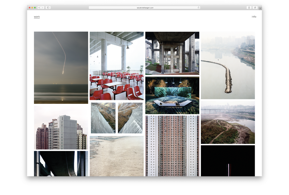Open the rocket trail over sea photo

(61, 68)
